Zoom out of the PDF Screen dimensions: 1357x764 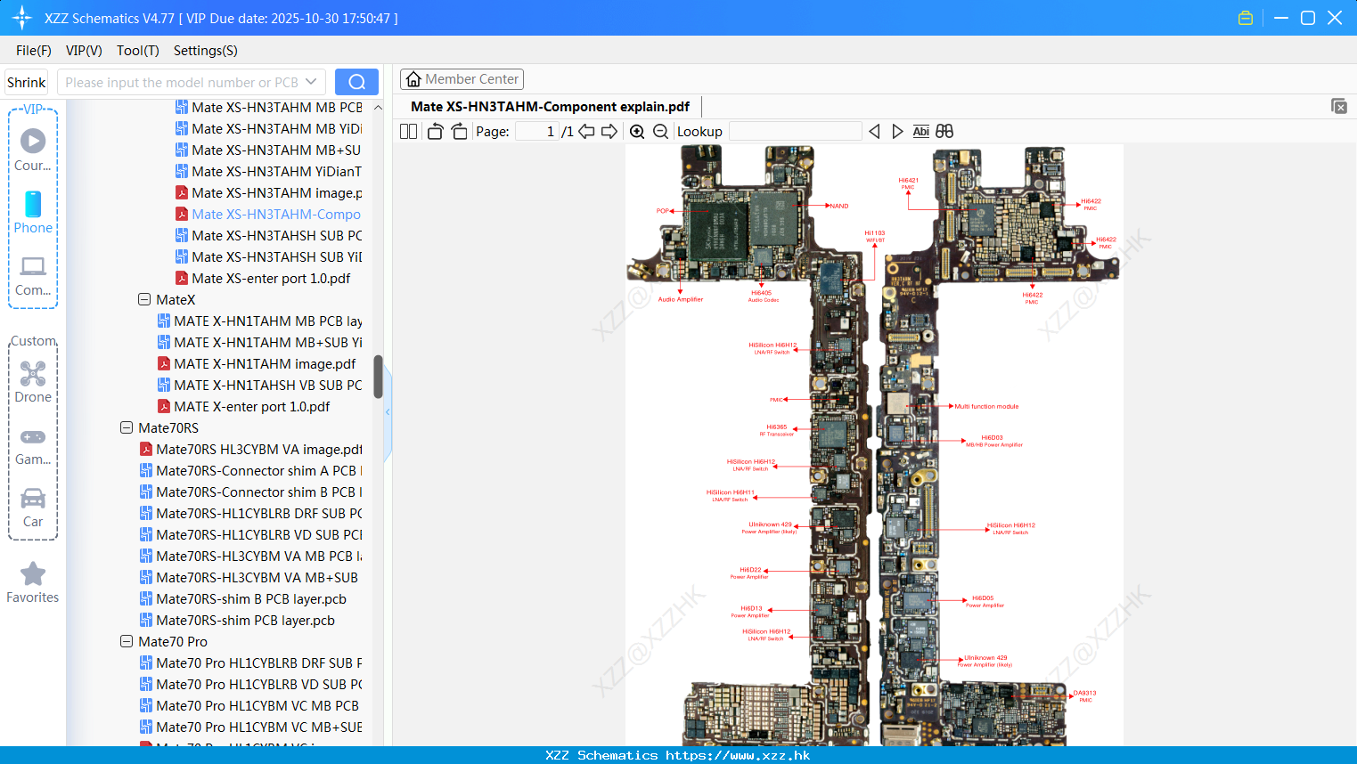(x=660, y=132)
